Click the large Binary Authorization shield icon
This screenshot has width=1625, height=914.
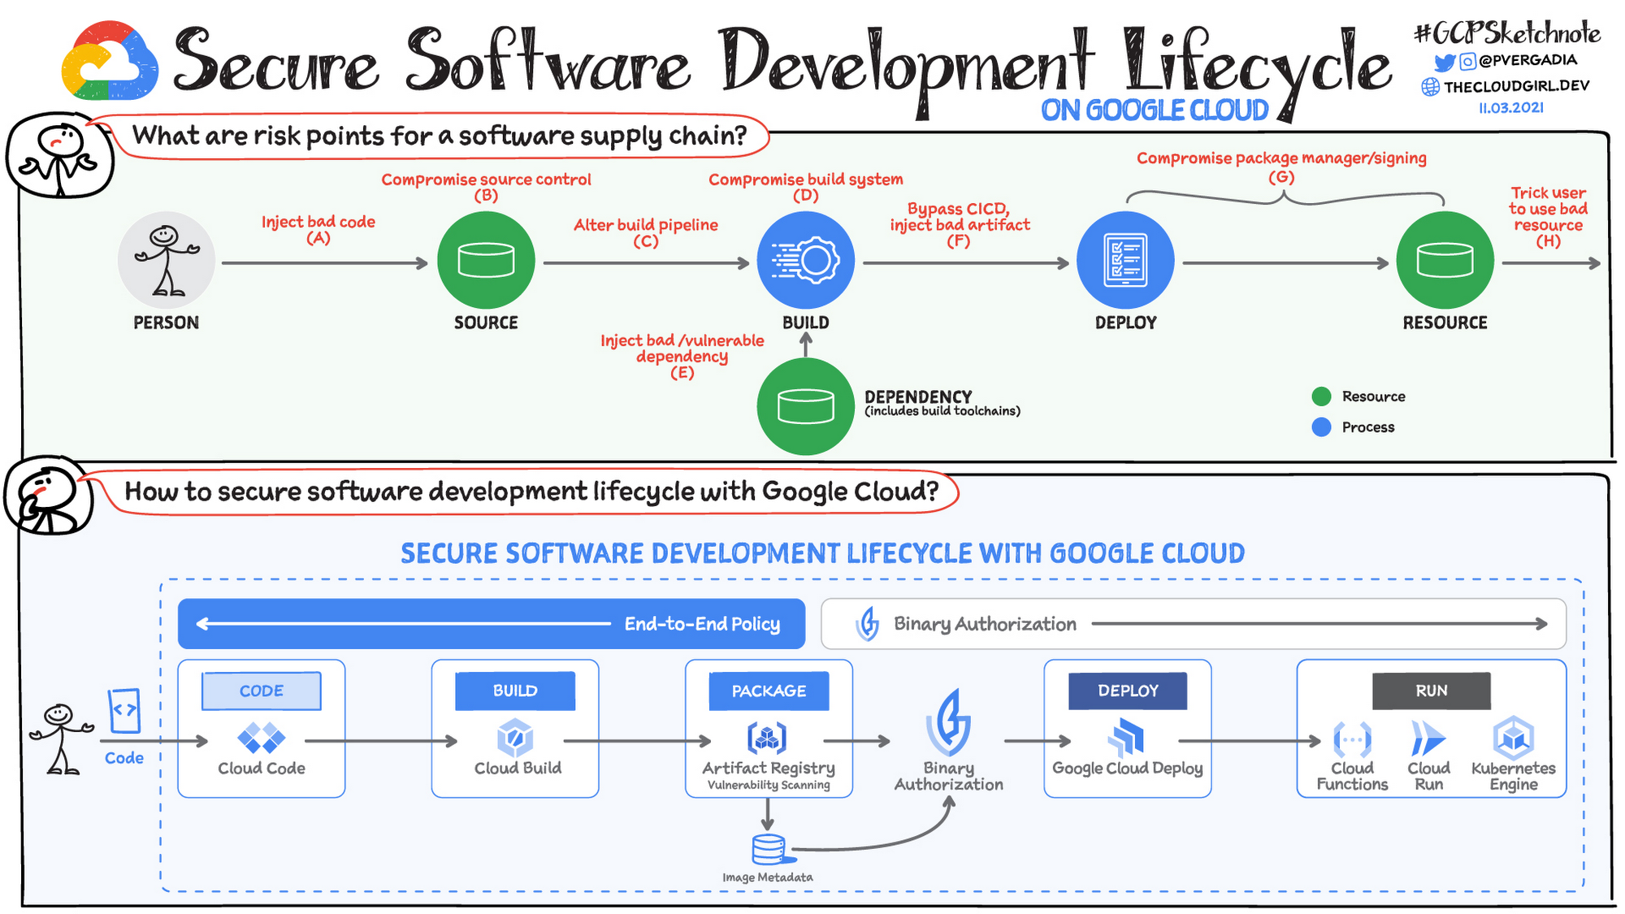pyautogui.click(x=948, y=722)
